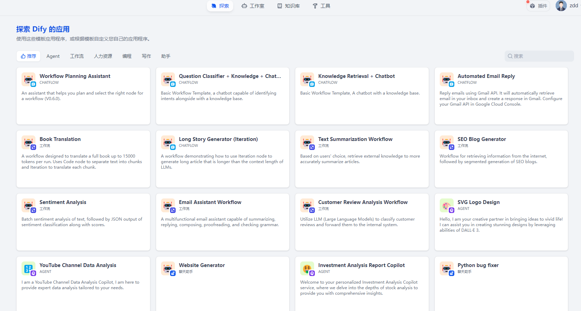Open the 工作室 navigation tab
Image resolution: width=581 pixels, height=311 pixels.
pos(253,6)
